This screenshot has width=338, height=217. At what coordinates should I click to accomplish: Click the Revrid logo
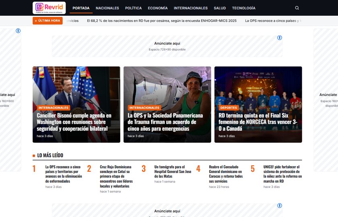point(49,8)
